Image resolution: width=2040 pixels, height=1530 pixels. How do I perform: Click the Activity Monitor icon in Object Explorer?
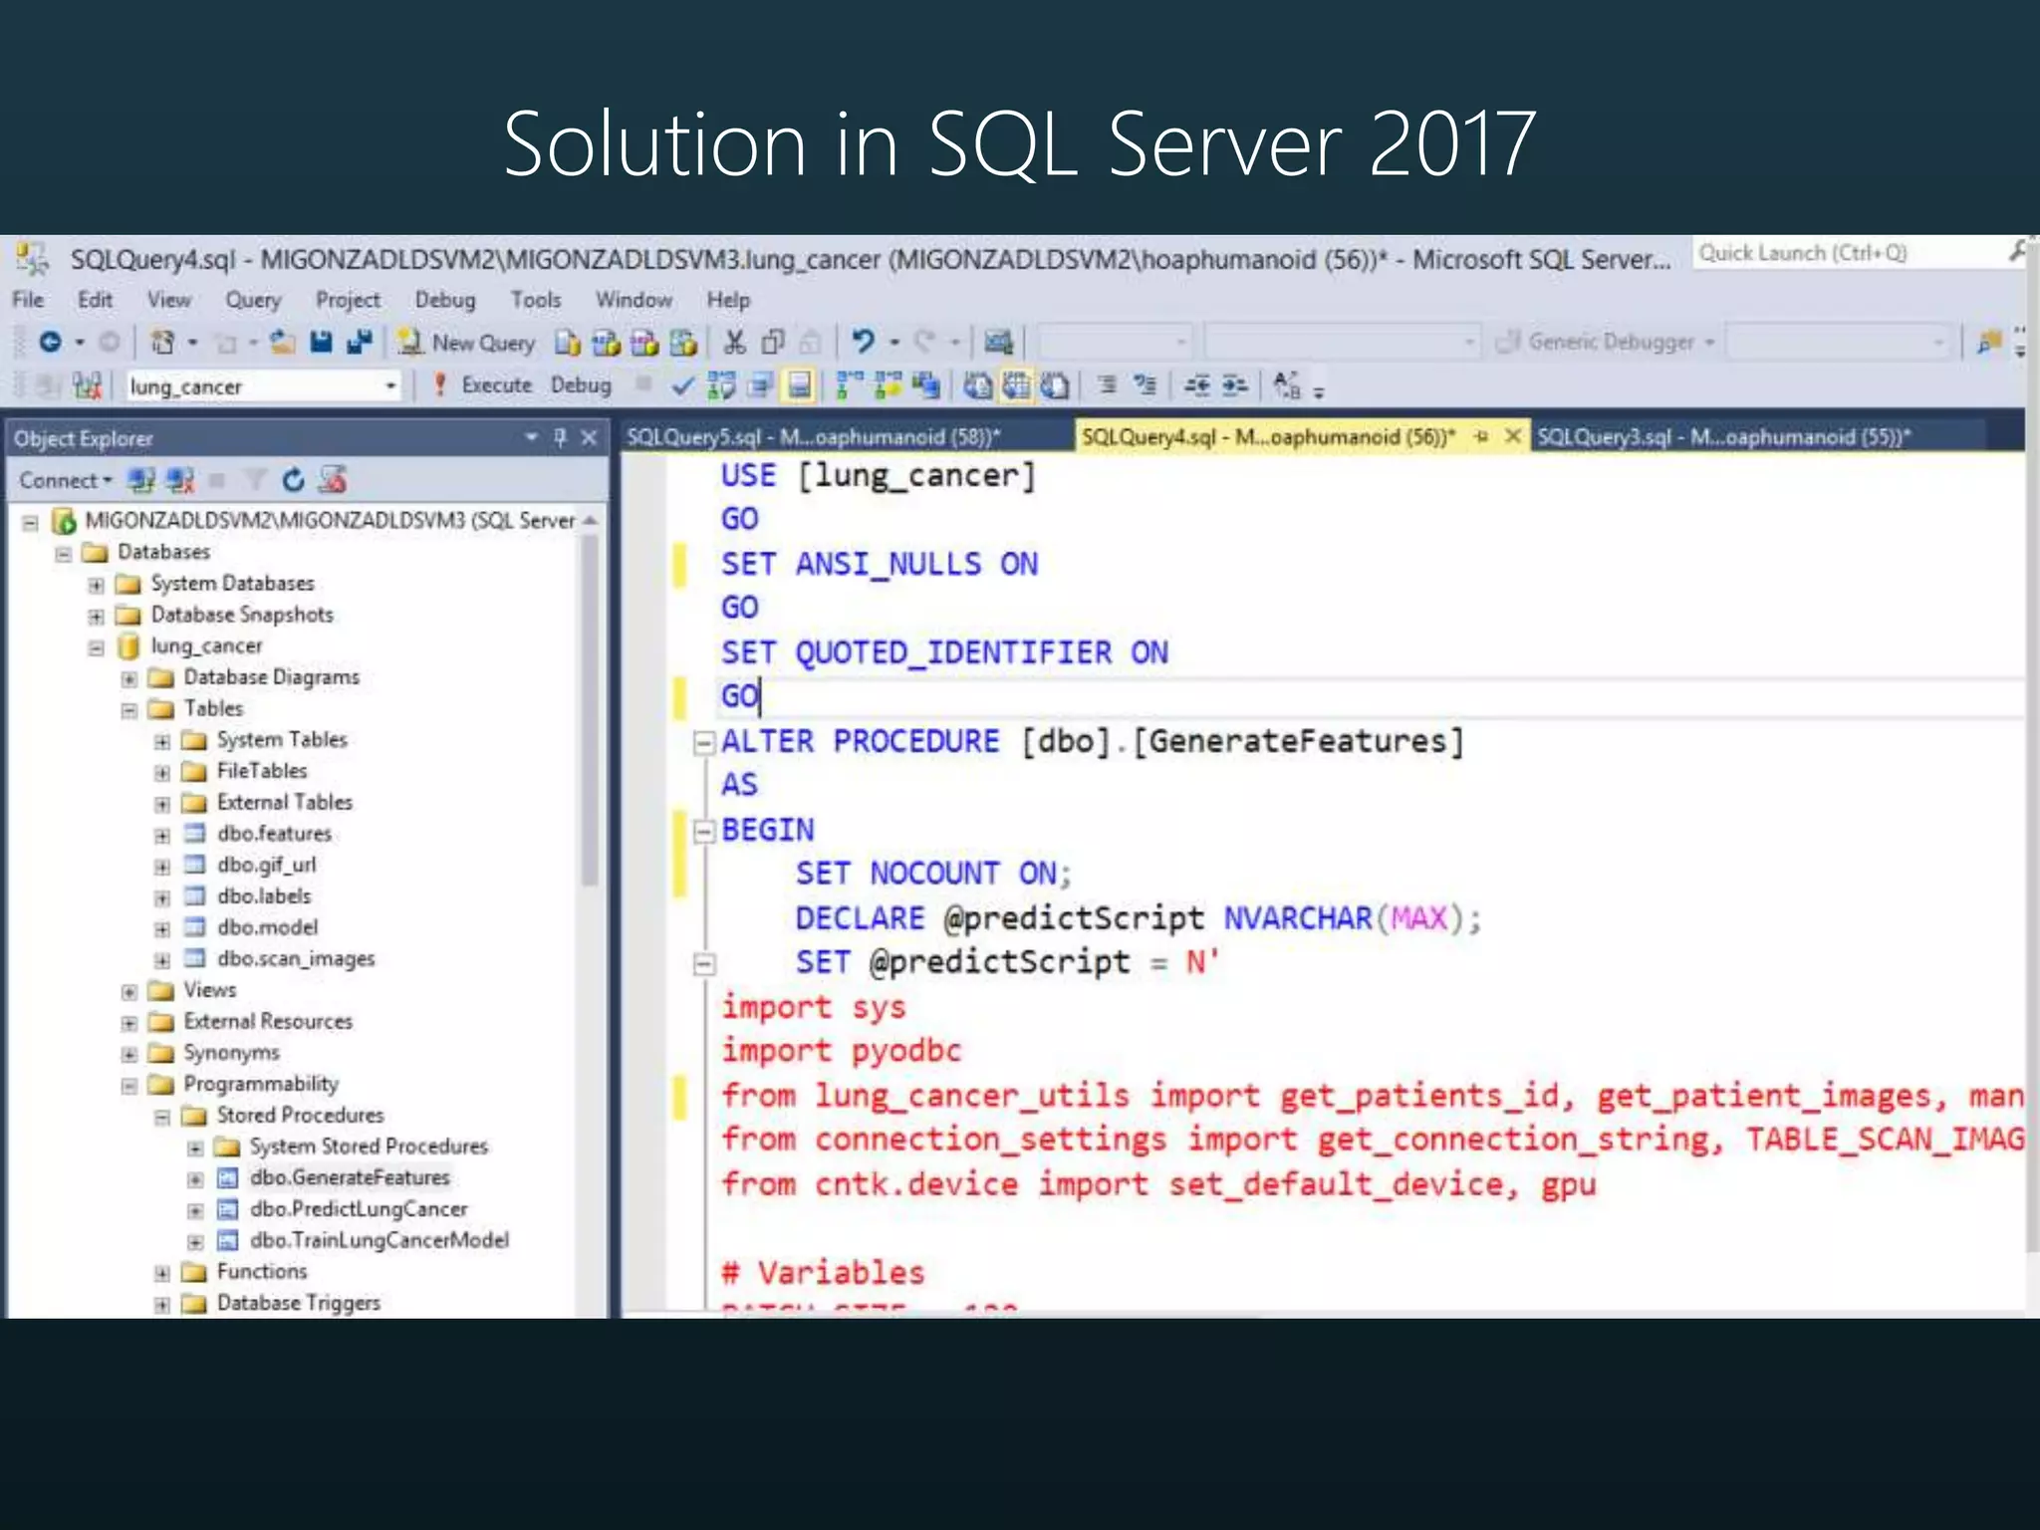[x=333, y=481]
